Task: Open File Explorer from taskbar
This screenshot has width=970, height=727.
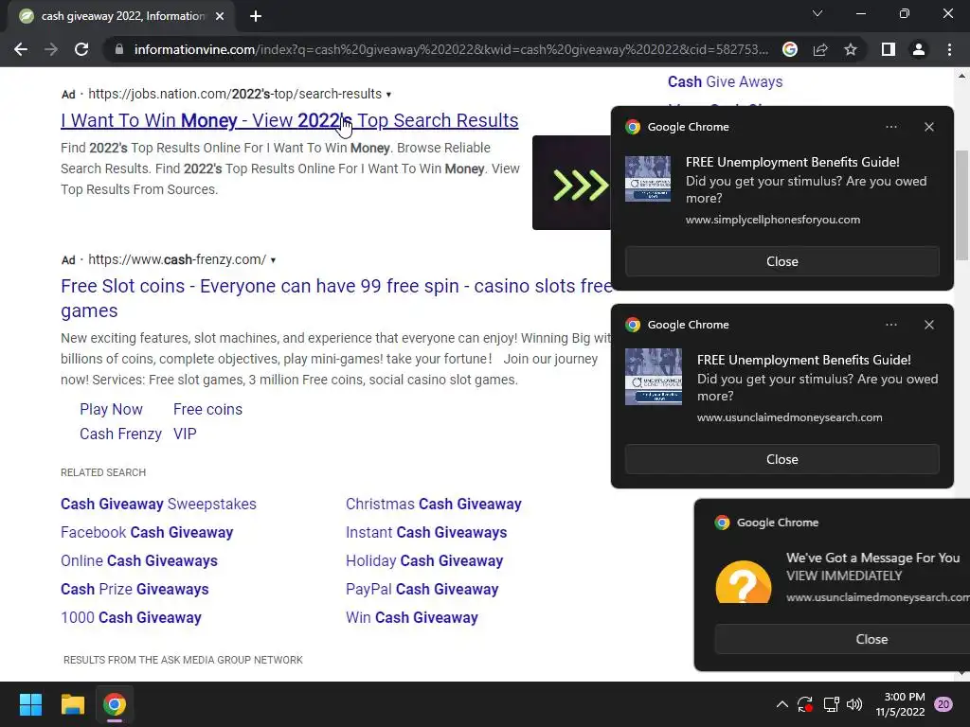Action: [x=72, y=704]
